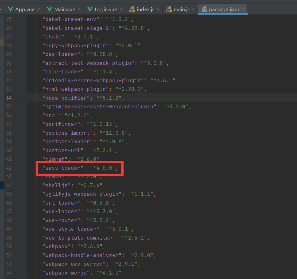Close the Main.vue tab
The height and width of the screenshot is (279, 297).
tap(79, 9)
